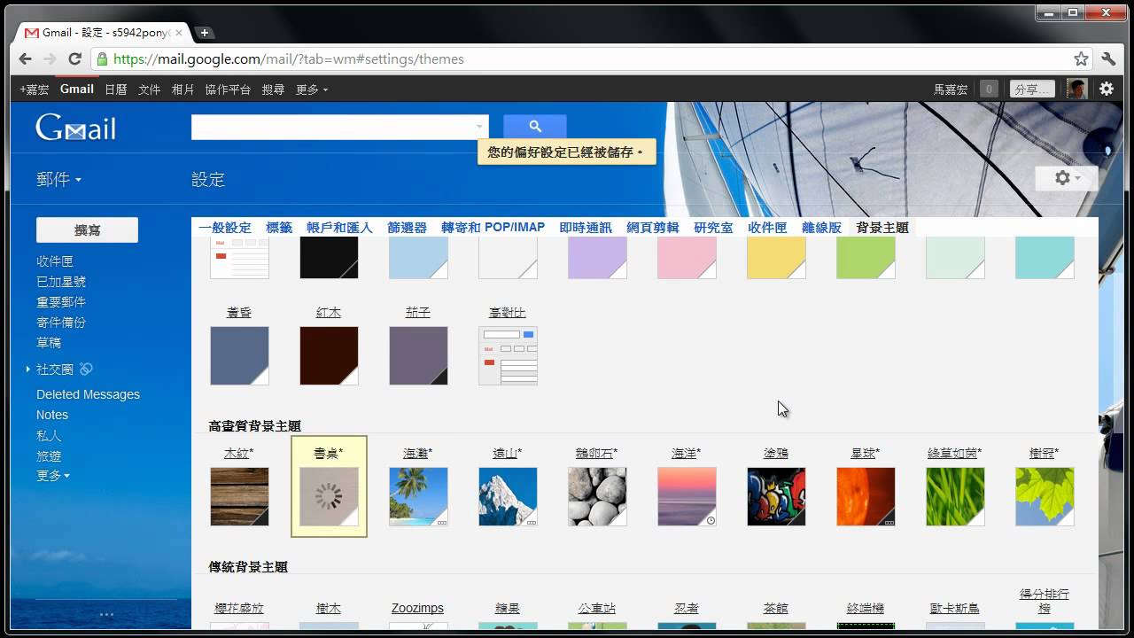Select the 海灘 beach theme thumbnail

point(418,496)
